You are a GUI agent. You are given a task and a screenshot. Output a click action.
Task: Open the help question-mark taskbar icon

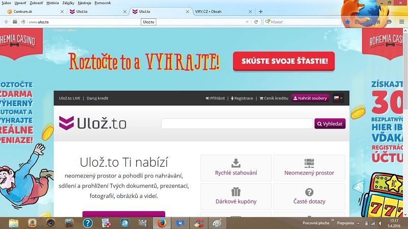(88, 223)
